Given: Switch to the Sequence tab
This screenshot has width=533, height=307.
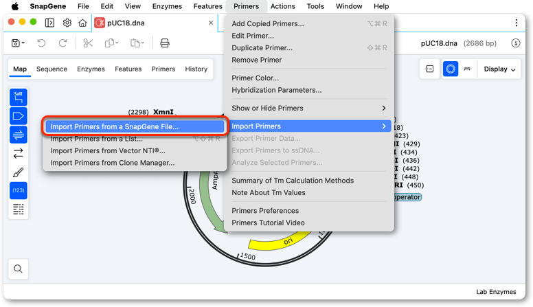Looking at the screenshot, I should click(52, 69).
